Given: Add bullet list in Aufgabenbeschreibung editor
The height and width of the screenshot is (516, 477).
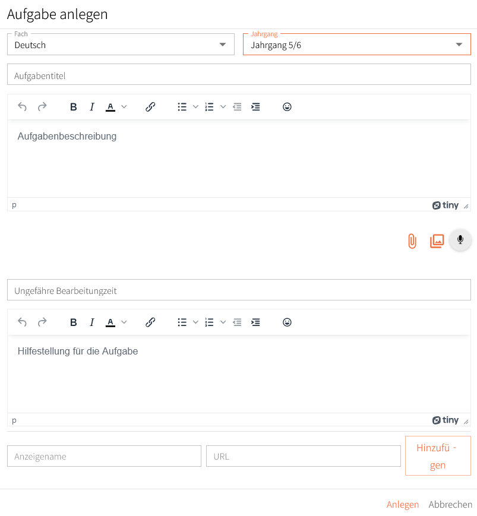Looking at the screenshot, I should [x=182, y=107].
